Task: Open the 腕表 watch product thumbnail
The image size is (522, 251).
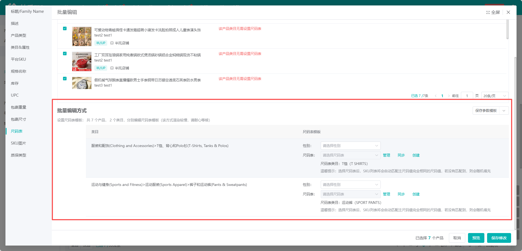Action: 82,83
